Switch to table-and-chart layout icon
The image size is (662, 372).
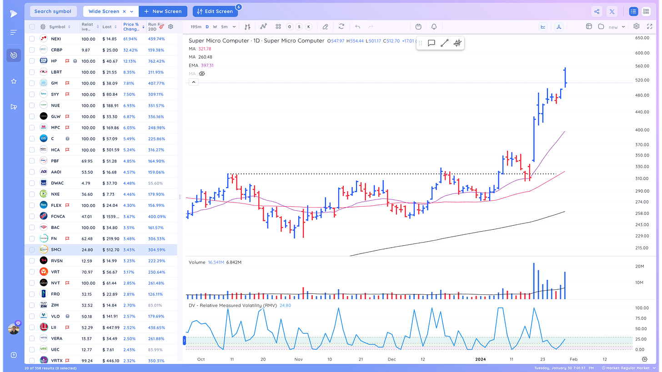click(x=646, y=11)
